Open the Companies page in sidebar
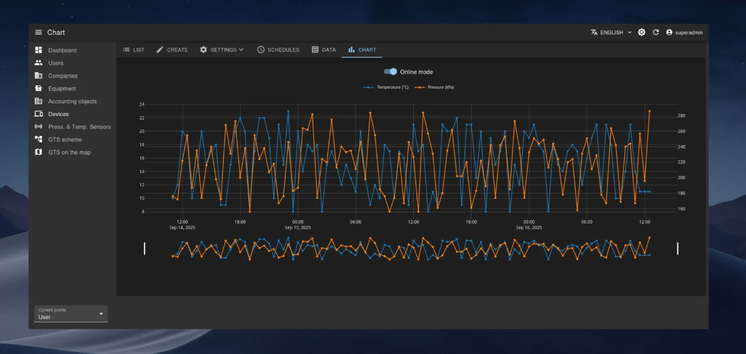 click(x=62, y=76)
